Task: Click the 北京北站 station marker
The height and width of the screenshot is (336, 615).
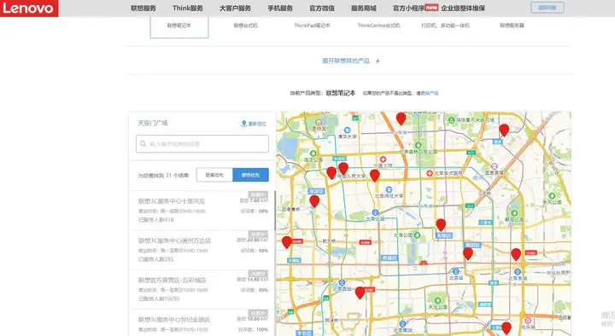Action: click(x=375, y=212)
